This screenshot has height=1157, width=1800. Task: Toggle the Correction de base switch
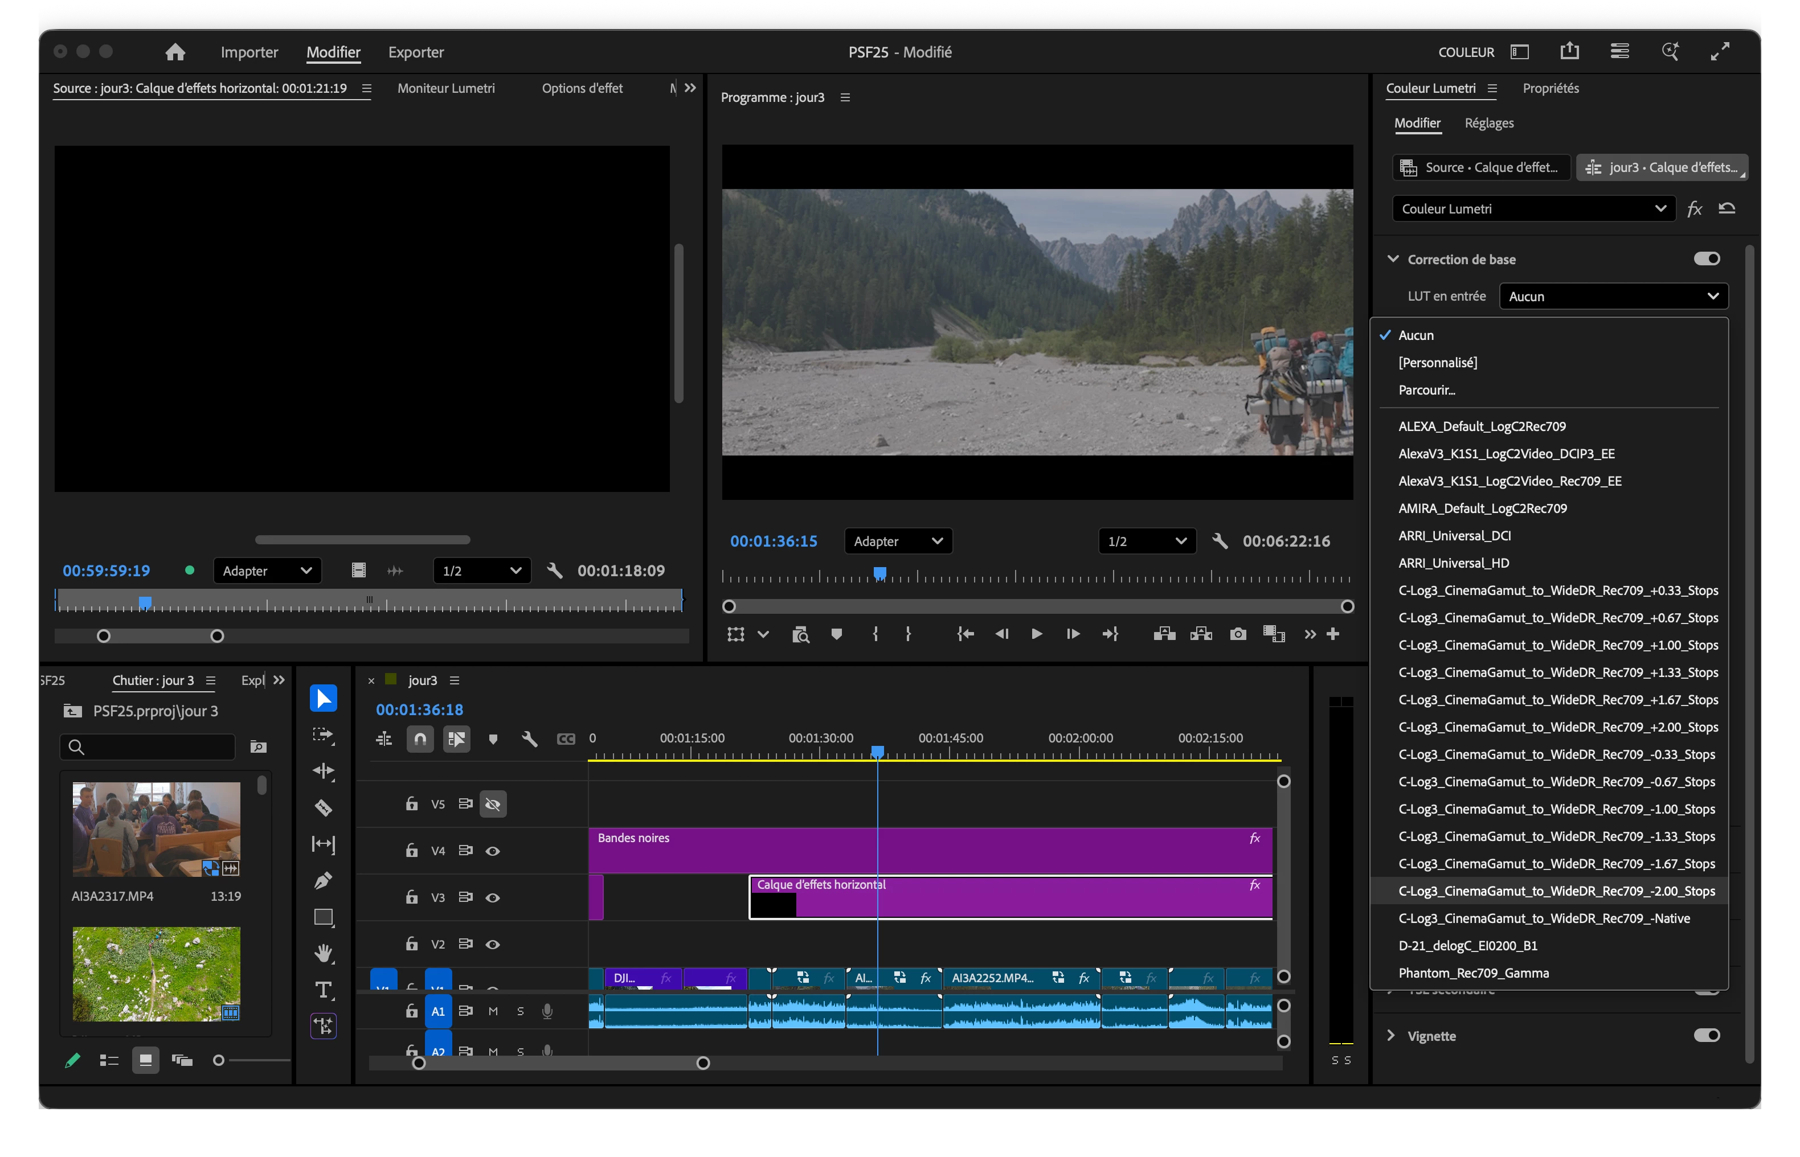pos(1706,259)
